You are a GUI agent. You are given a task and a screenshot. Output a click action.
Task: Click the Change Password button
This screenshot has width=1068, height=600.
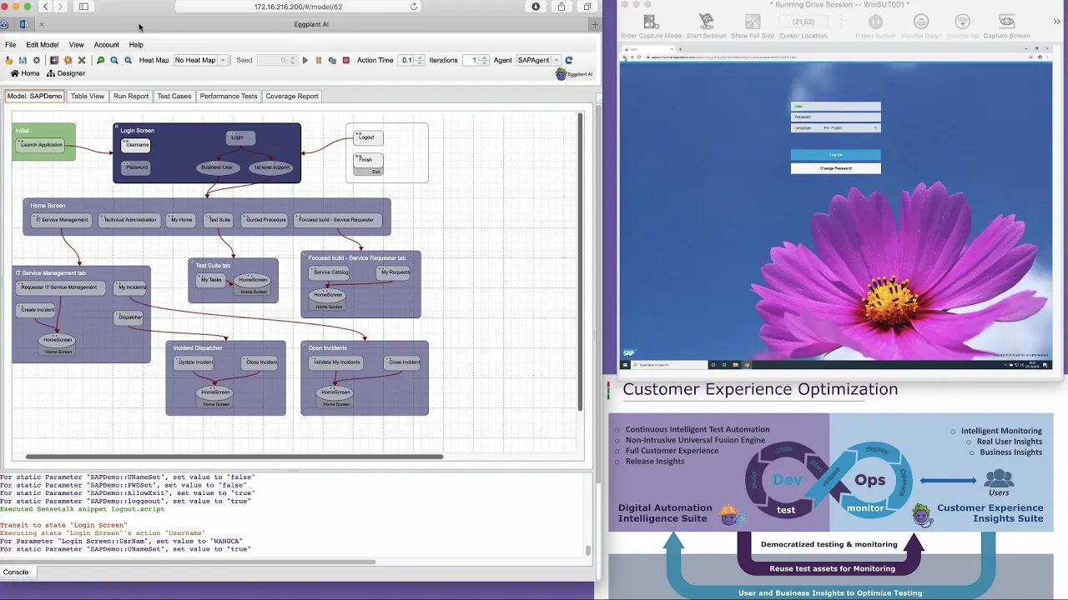[x=835, y=168]
